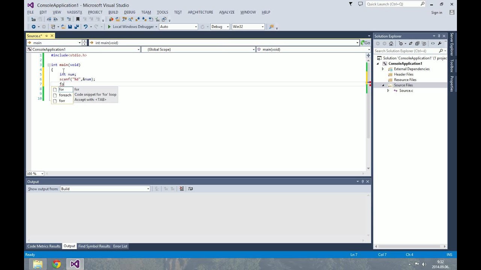Click the Save icon in the toolbar
The width and height of the screenshot is (481, 270).
pyautogui.click(x=70, y=27)
